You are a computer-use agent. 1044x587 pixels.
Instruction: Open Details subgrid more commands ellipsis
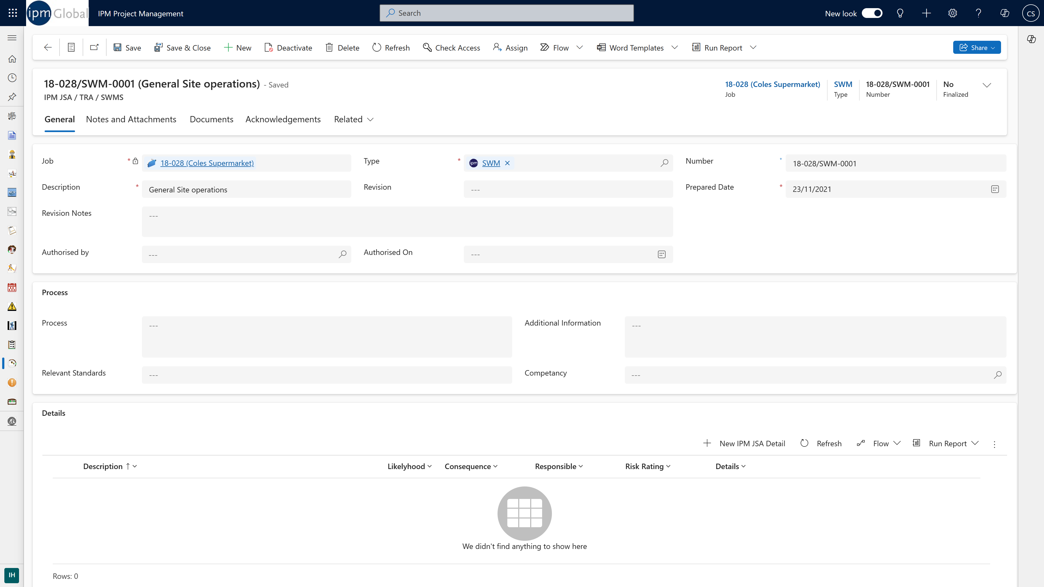(995, 444)
